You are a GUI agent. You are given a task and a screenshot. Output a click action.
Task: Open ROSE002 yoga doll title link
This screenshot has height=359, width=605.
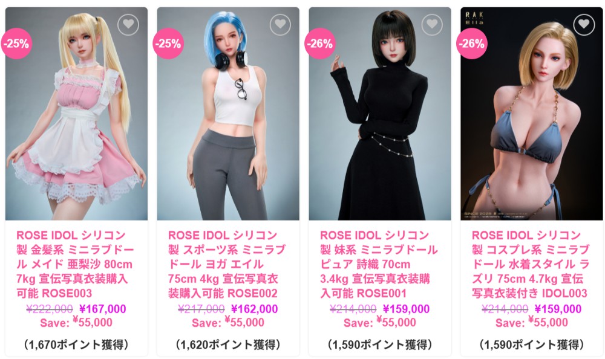227,264
